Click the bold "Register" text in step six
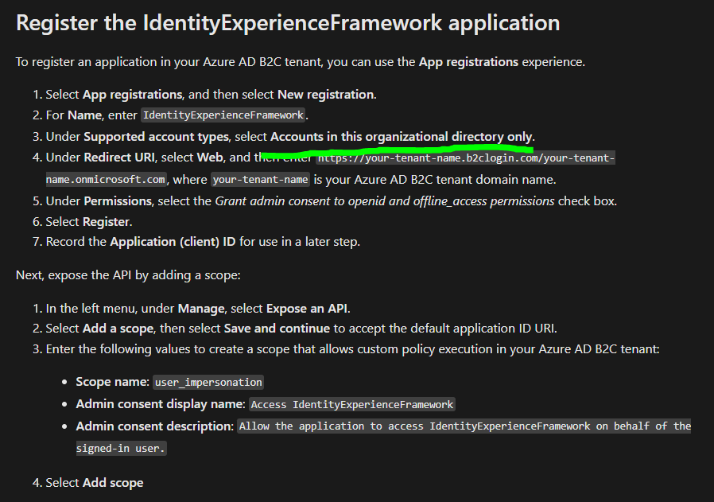This screenshot has height=502, width=714. pyautogui.click(x=107, y=222)
